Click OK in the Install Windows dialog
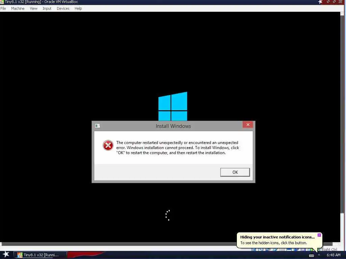This screenshot has height=259, width=346. coord(235,172)
